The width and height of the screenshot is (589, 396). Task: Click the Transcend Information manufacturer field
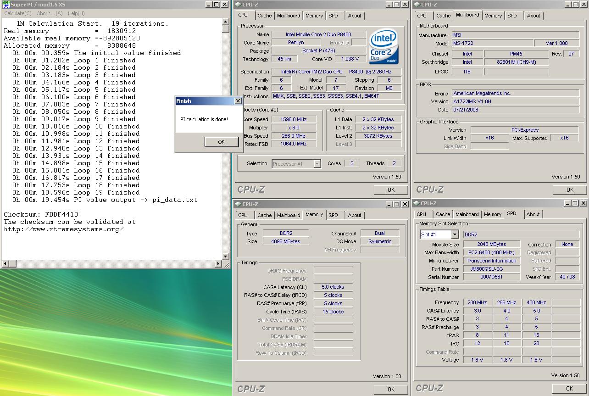click(x=491, y=261)
